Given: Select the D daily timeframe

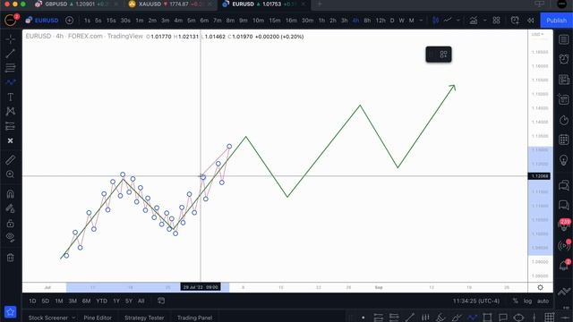Looking at the screenshot, I should pos(392,21).
